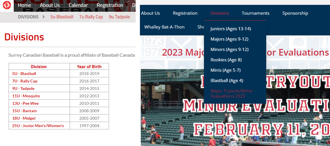Choose Rookies (Age 8) from Divisions menu

click(226, 60)
